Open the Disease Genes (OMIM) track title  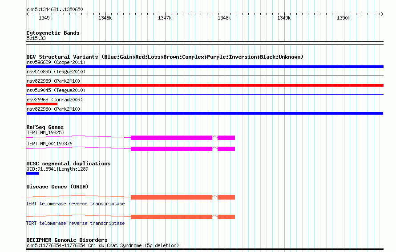pos(57,187)
